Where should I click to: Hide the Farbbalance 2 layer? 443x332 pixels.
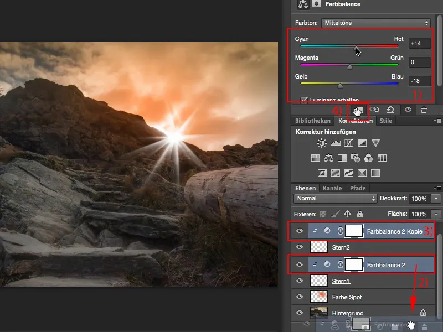(x=300, y=264)
